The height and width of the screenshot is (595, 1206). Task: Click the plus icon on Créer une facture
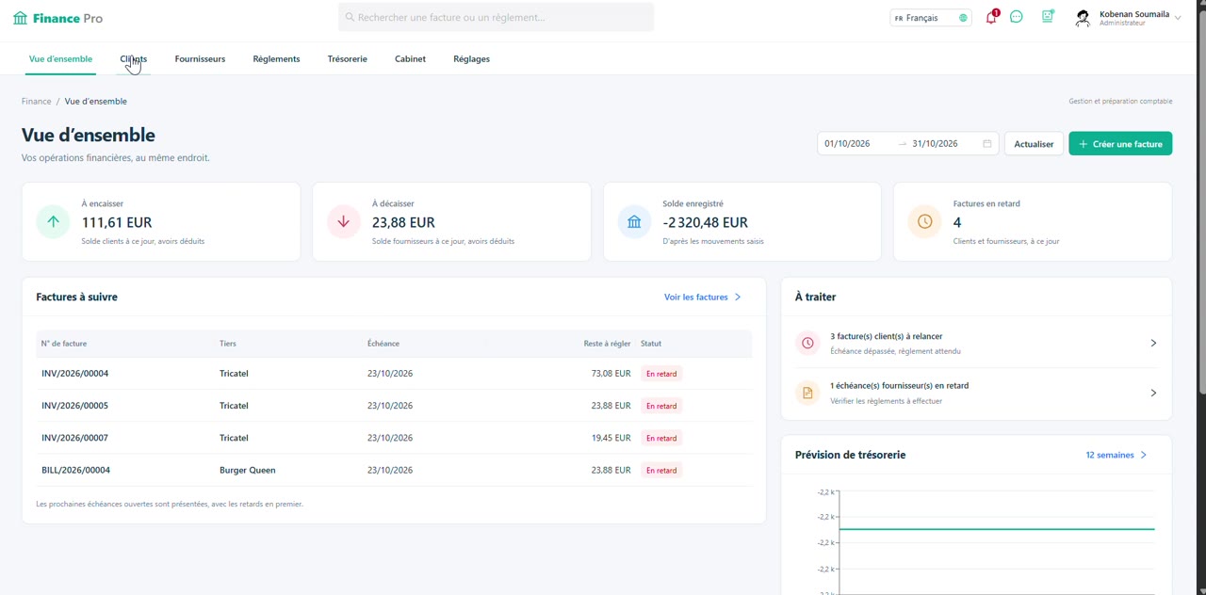coord(1084,144)
